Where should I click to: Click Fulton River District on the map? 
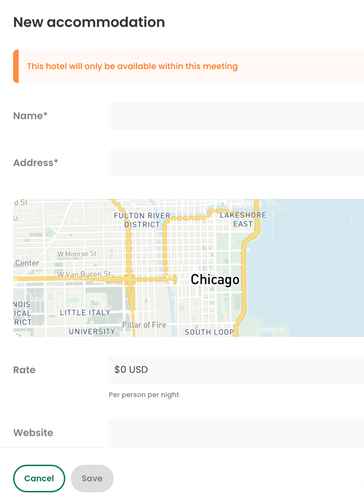click(142, 220)
